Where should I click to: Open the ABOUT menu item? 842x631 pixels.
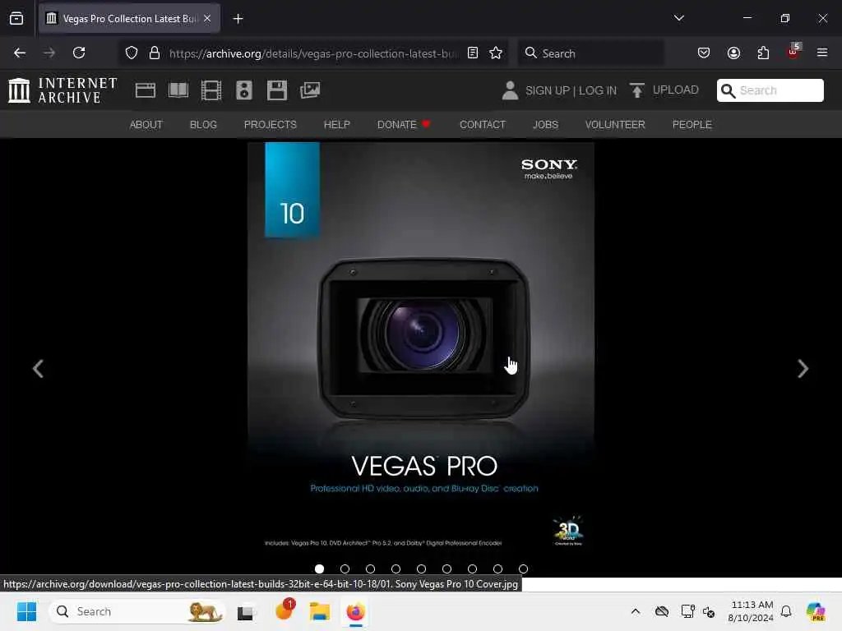pyautogui.click(x=146, y=125)
